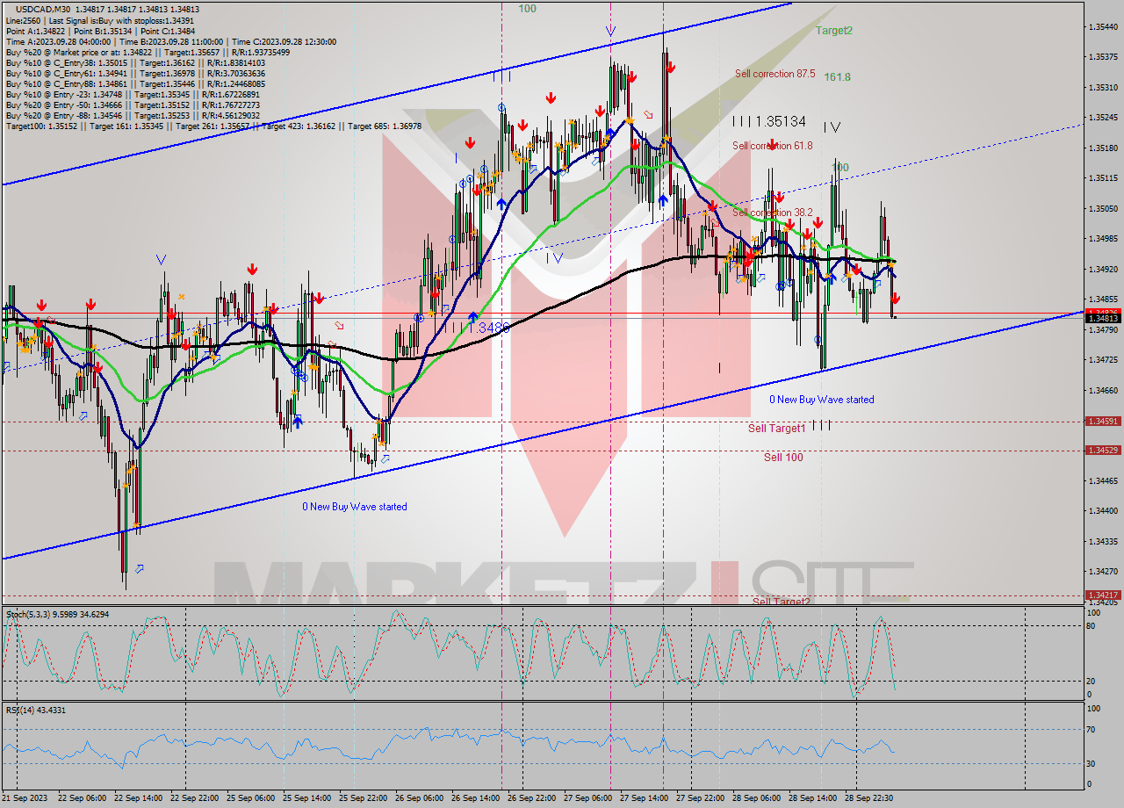Click the '22 Sep 14:00' time axis label
This screenshot has height=808, width=1124.
tap(139, 798)
